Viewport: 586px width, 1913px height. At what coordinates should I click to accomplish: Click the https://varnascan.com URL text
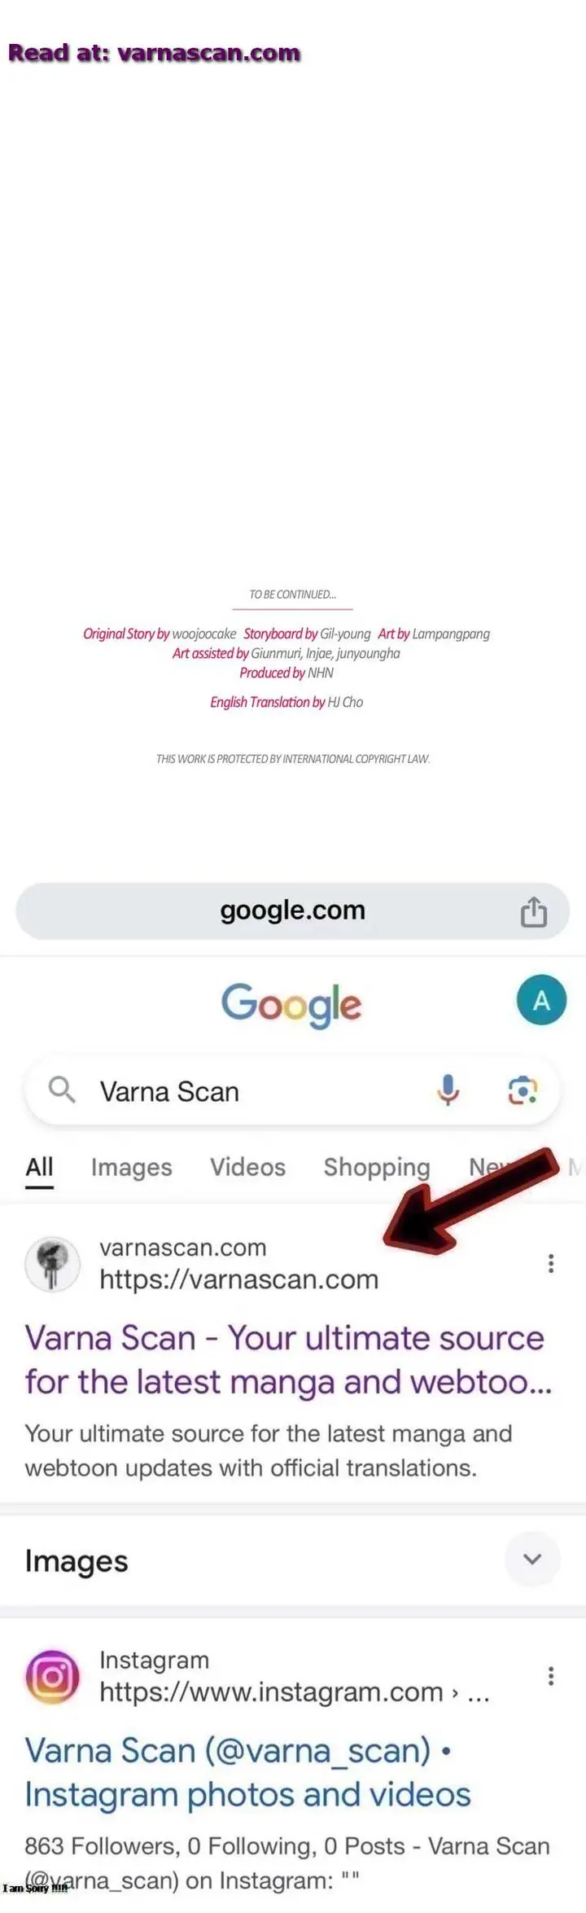pyautogui.click(x=238, y=1279)
